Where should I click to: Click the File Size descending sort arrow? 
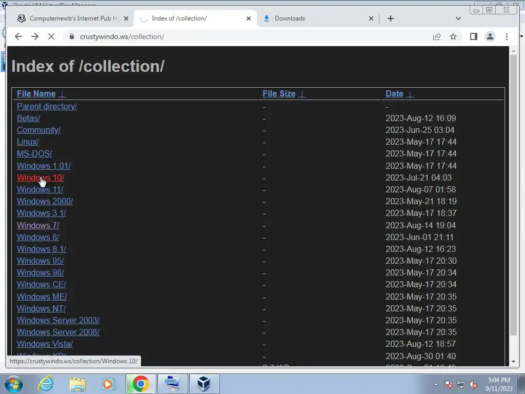click(302, 94)
